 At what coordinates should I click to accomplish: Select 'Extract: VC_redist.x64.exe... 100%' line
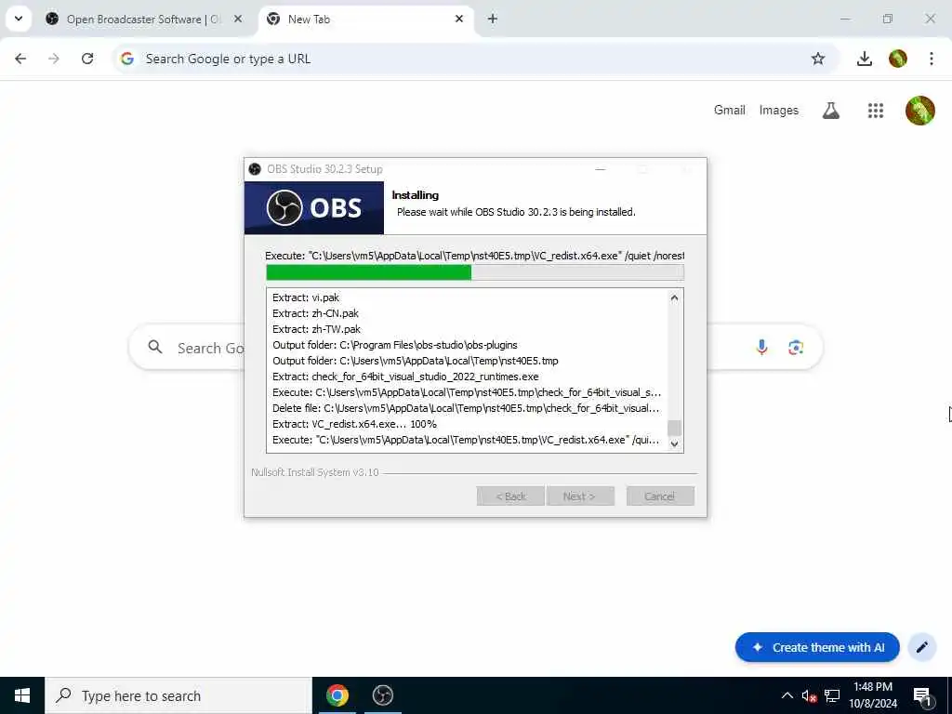pos(354,424)
